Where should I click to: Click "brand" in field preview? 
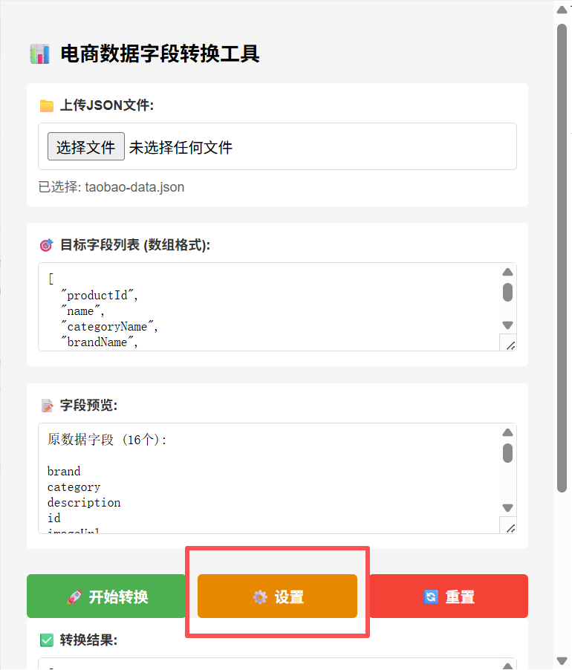point(64,472)
